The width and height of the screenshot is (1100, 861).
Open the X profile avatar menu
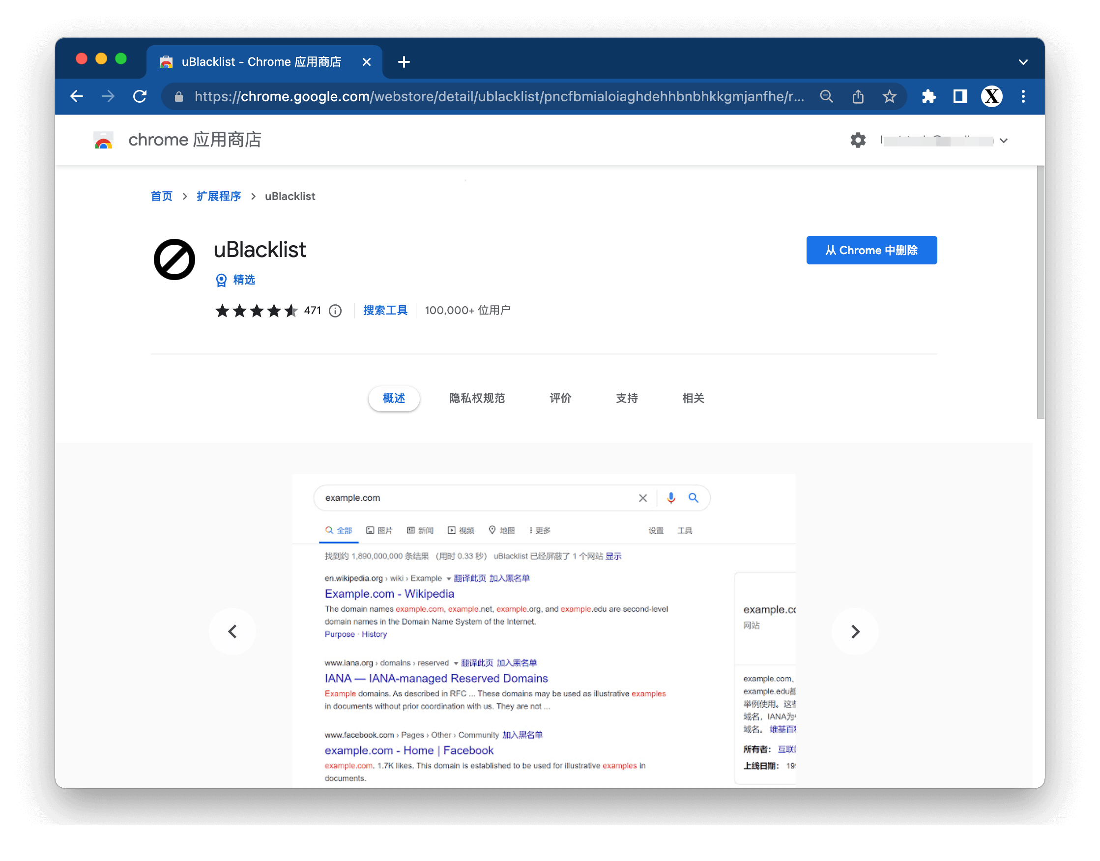pos(991,96)
